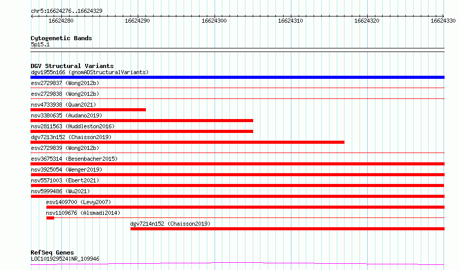
Task: Open the esv3675314 (Besenbacher2015) variant label
Action: pyautogui.click(x=74, y=159)
